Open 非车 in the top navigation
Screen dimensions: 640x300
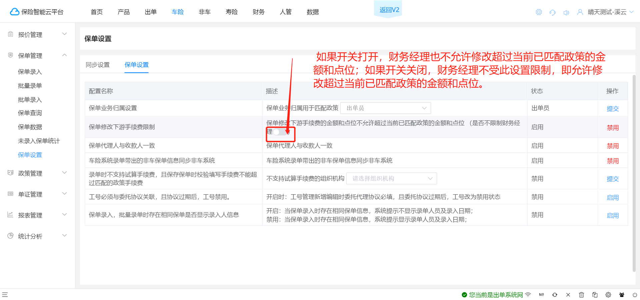point(205,12)
